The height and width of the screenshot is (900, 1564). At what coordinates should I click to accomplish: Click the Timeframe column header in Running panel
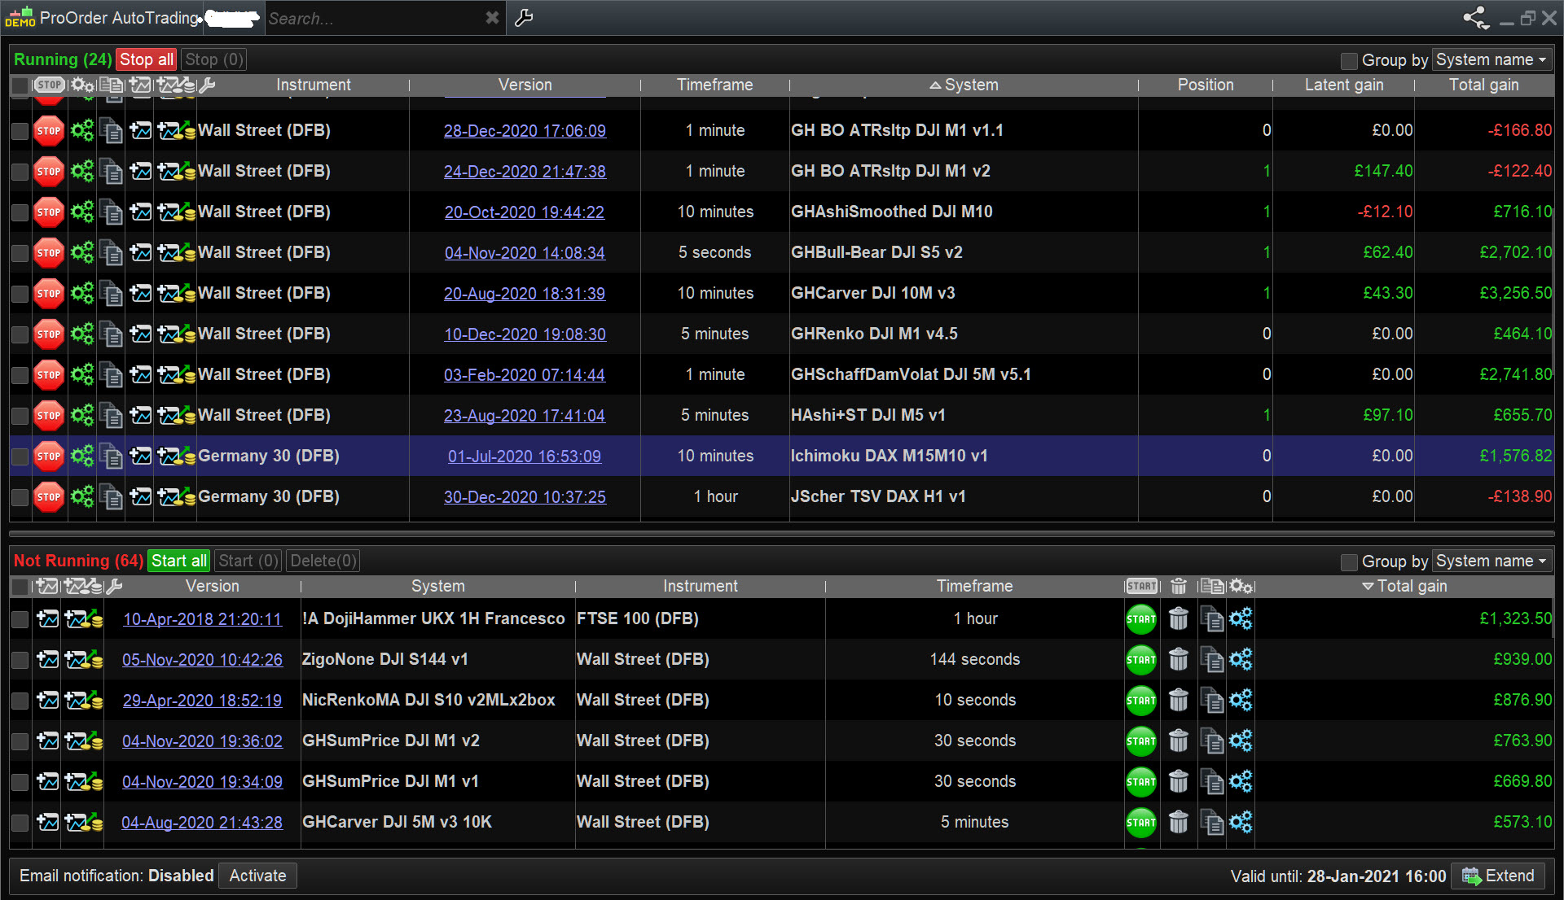pyautogui.click(x=714, y=85)
